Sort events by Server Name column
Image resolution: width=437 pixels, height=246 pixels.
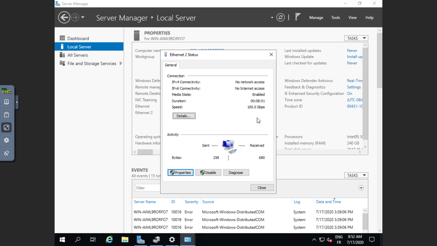click(x=145, y=202)
